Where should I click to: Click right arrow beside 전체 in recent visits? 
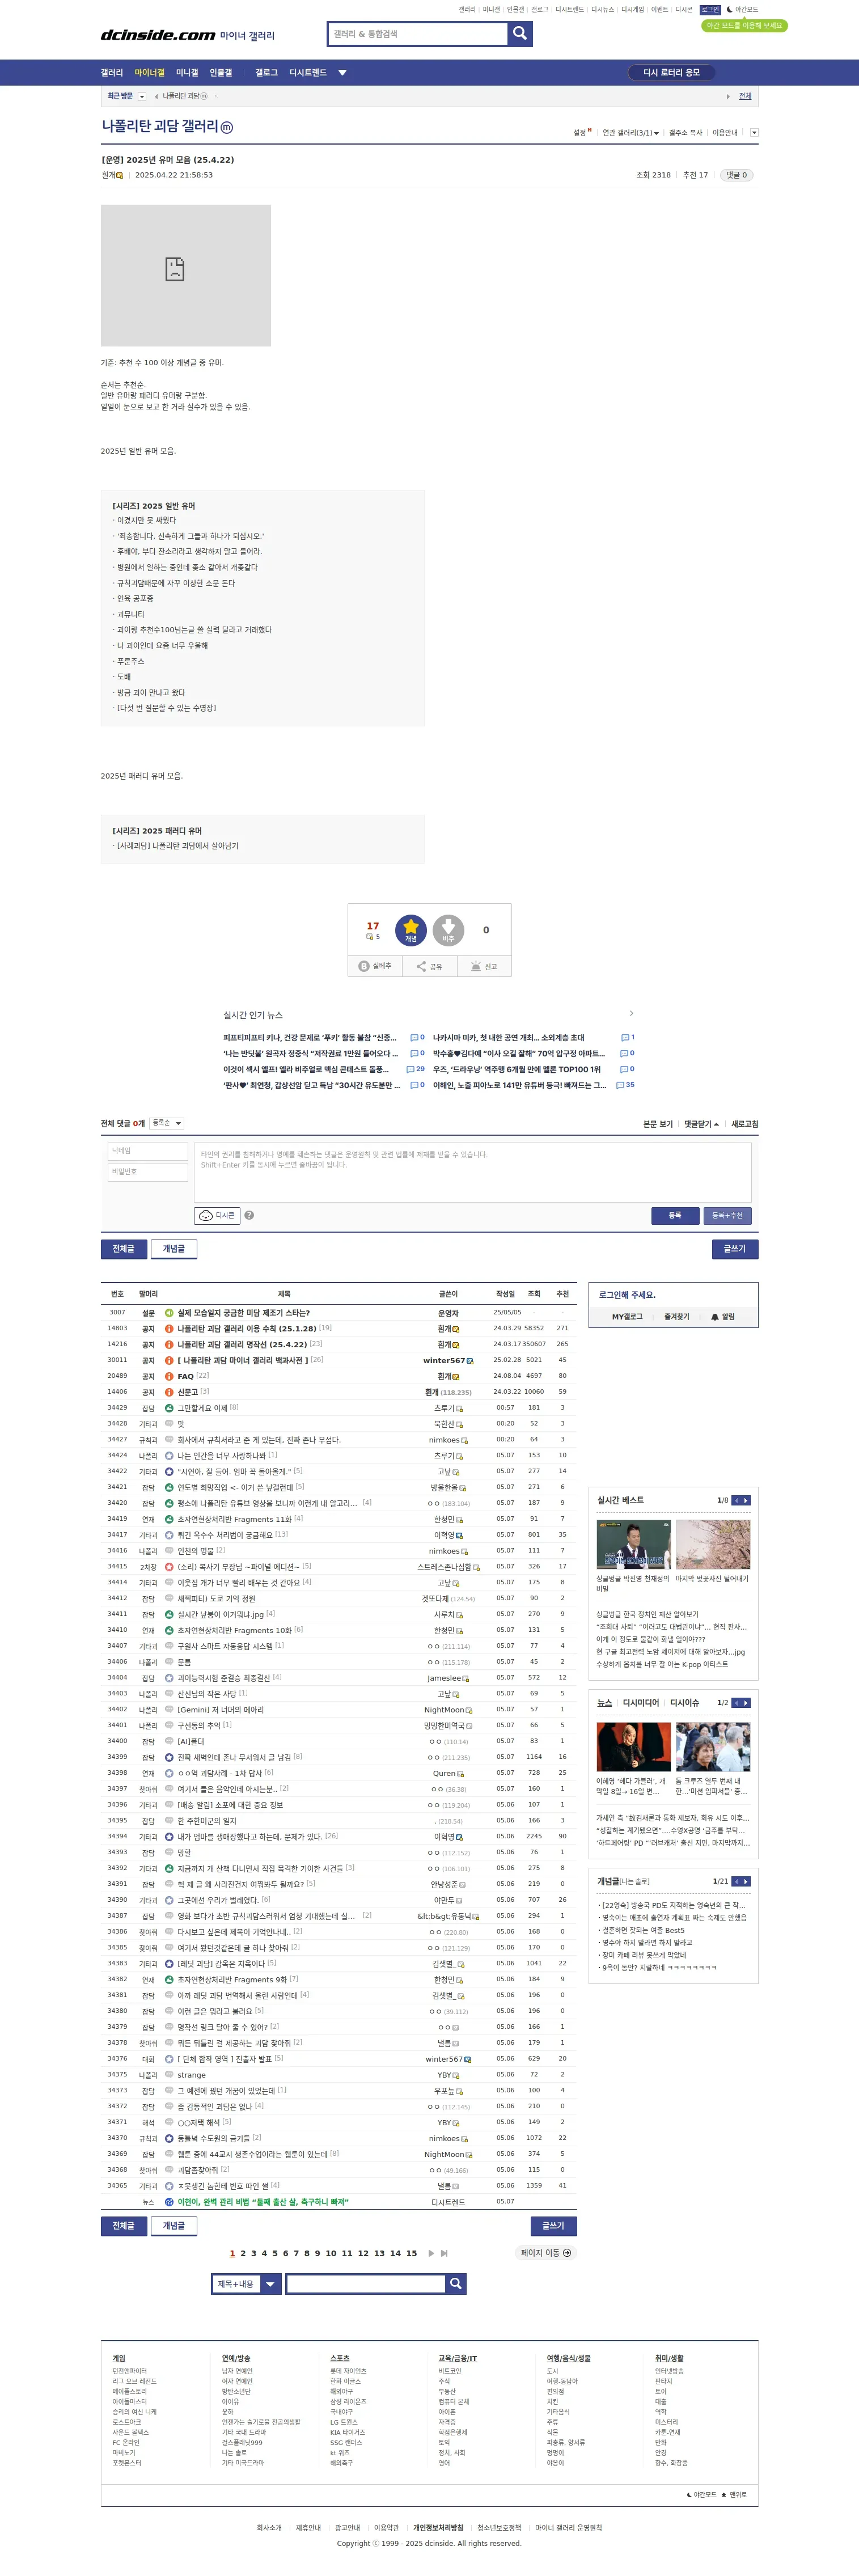(728, 96)
